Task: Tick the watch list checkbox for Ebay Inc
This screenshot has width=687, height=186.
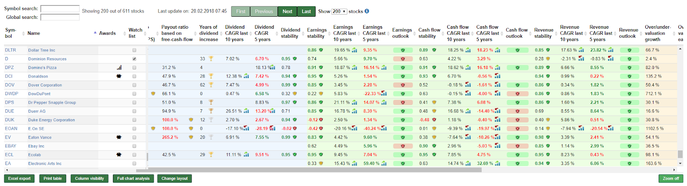Action: [x=134, y=146]
